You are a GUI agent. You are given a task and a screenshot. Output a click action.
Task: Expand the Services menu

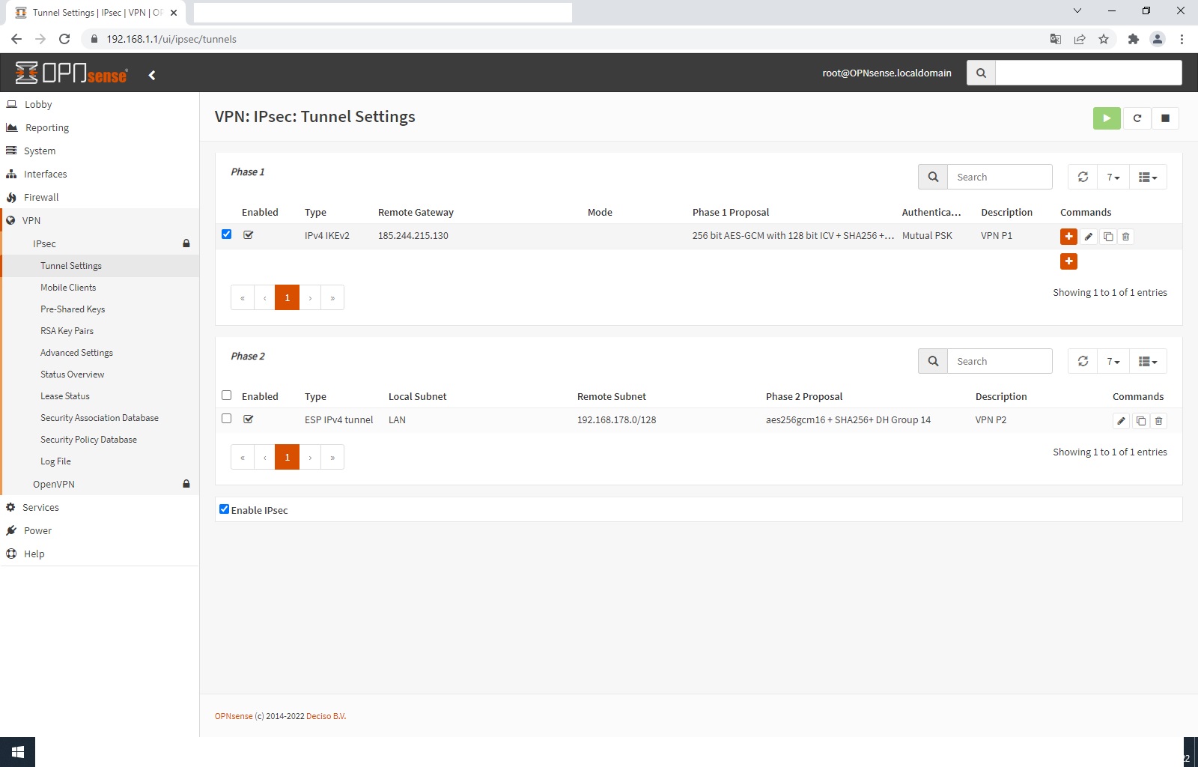(100, 507)
